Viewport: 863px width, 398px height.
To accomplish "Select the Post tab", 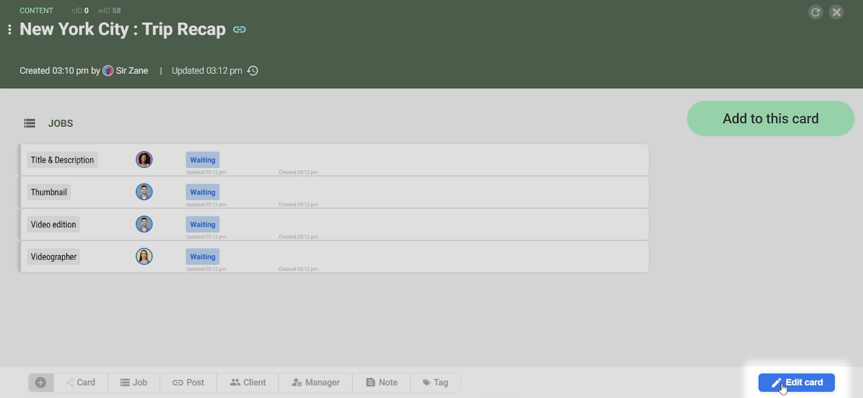I will 188,383.
